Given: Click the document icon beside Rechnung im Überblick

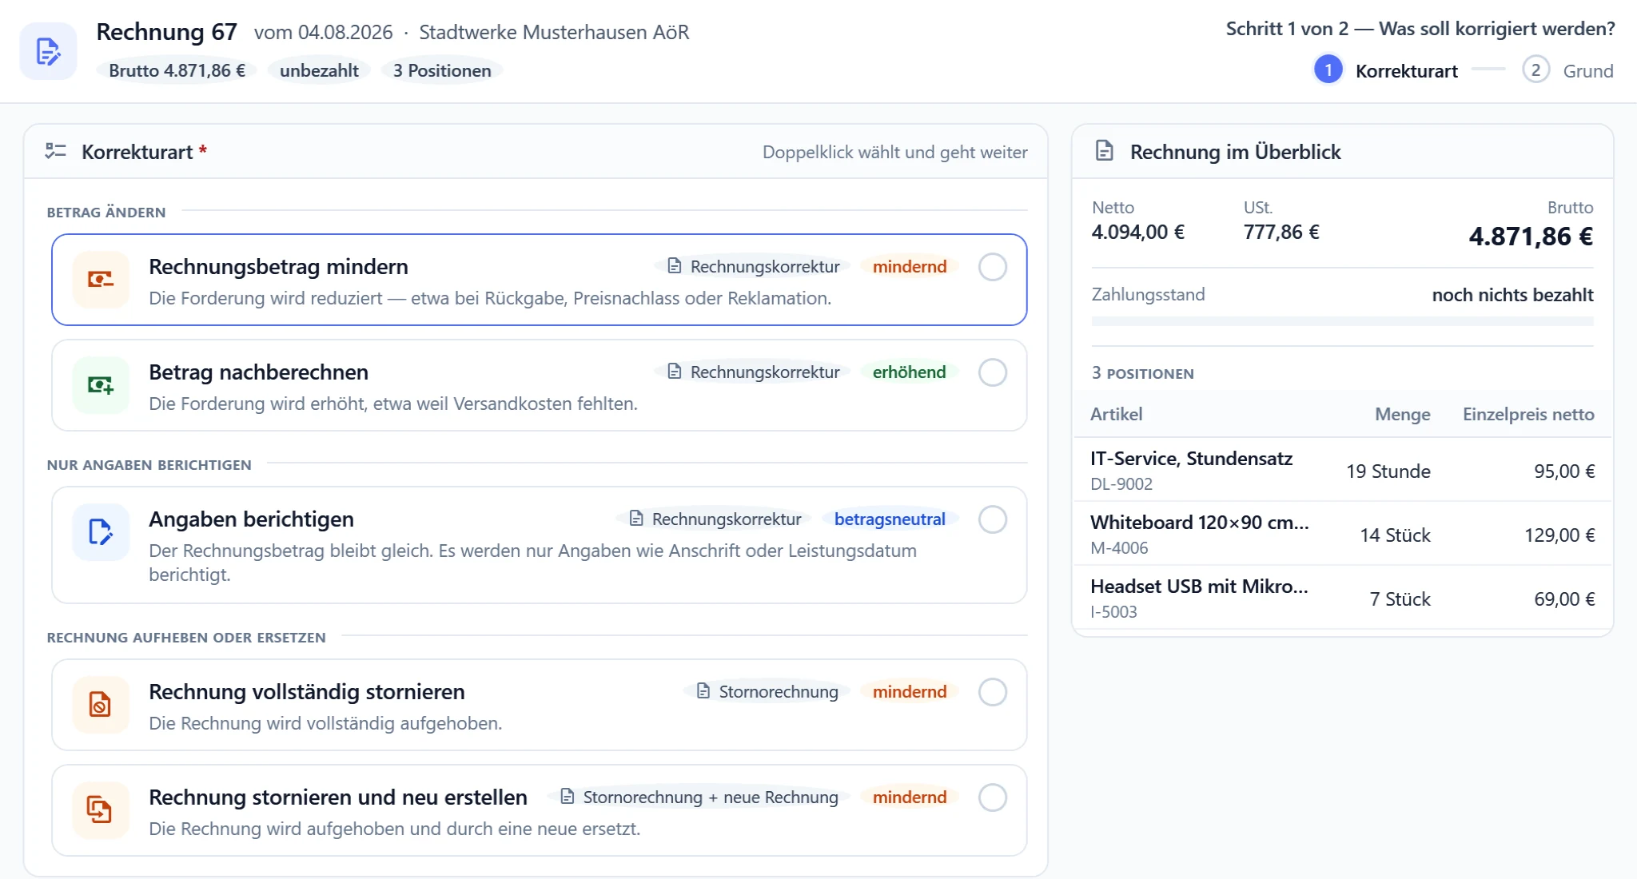Looking at the screenshot, I should pos(1105,151).
